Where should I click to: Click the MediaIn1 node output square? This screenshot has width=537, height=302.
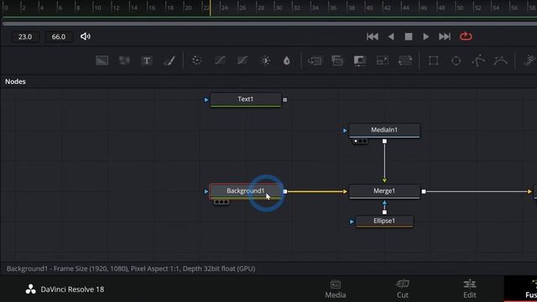click(x=384, y=141)
